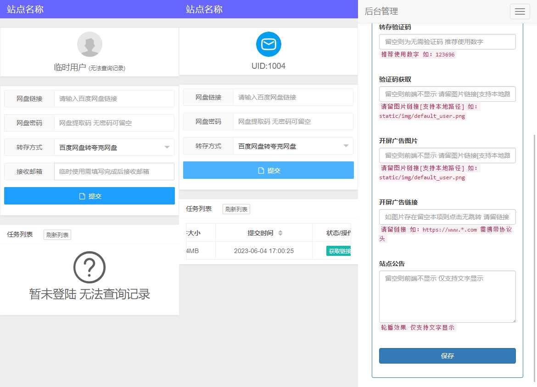Image resolution: width=537 pixels, height=387 pixels.
Task: Click the document icon inside middle 提交 button
Action: (x=261, y=170)
